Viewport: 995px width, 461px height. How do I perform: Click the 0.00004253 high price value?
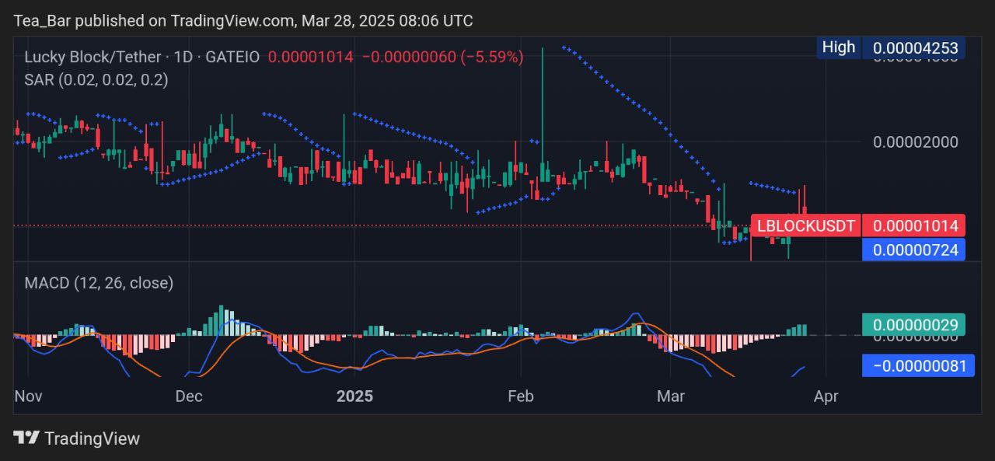point(915,47)
